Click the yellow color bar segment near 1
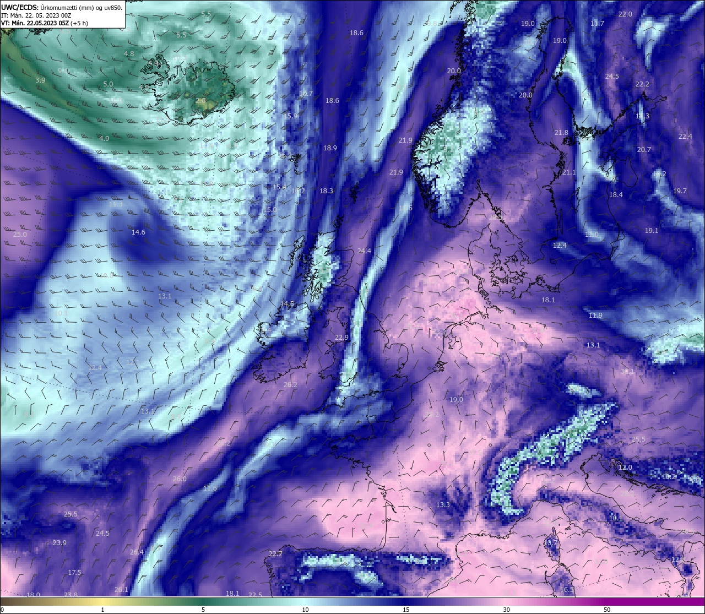The image size is (705, 614). [x=102, y=602]
